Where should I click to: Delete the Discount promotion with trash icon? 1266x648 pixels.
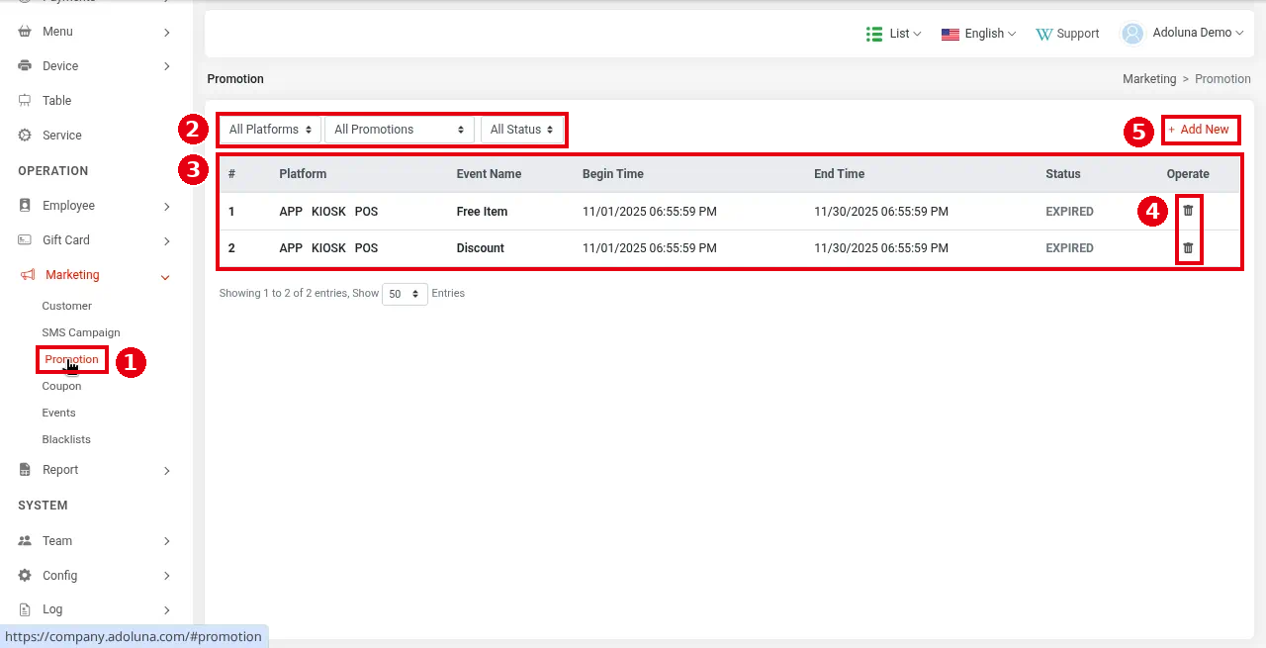pyautogui.click(x=1188, y=247)
